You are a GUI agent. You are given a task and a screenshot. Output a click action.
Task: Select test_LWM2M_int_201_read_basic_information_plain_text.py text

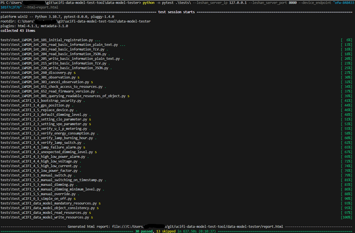(59, 45)
